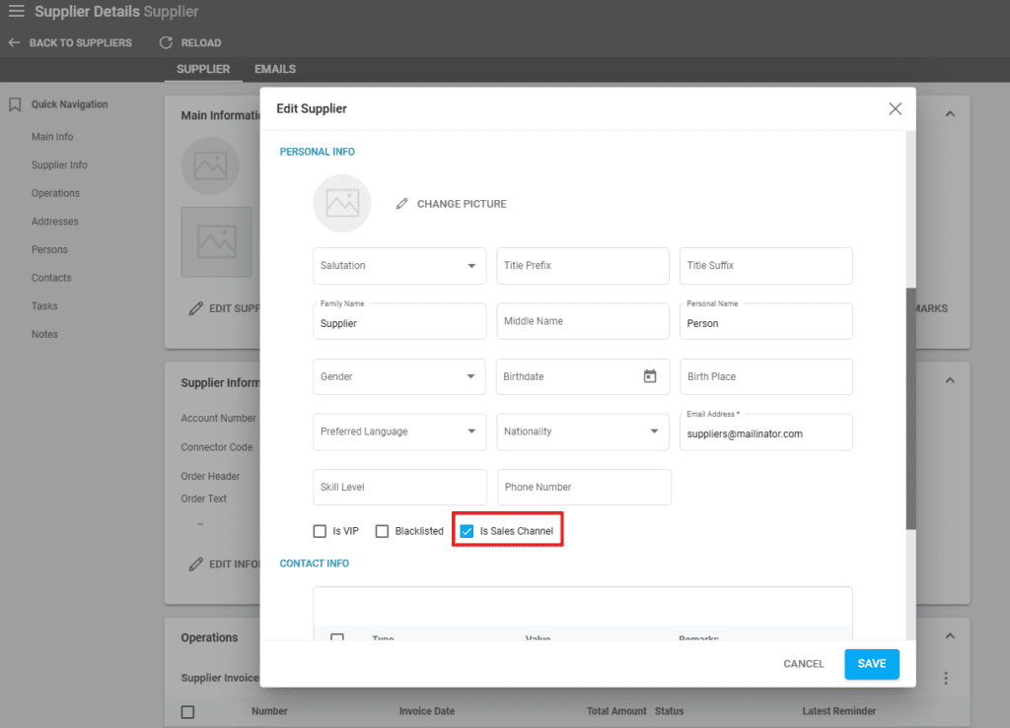
Task: Uncheck the Is Sales Channel checkbox
Action: [468, 532]
